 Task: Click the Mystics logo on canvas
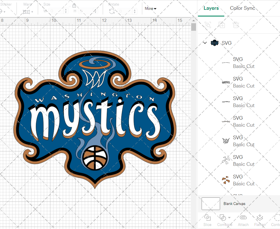coord(95,119)
